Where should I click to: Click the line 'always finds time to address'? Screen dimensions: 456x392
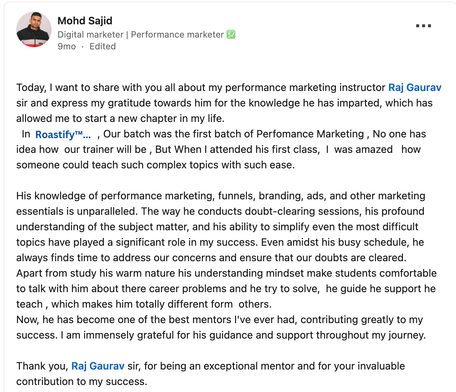211,258
